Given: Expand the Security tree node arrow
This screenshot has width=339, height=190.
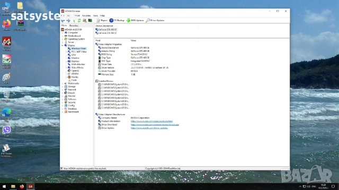Looking at the screenshot, I should click(63, 102).
